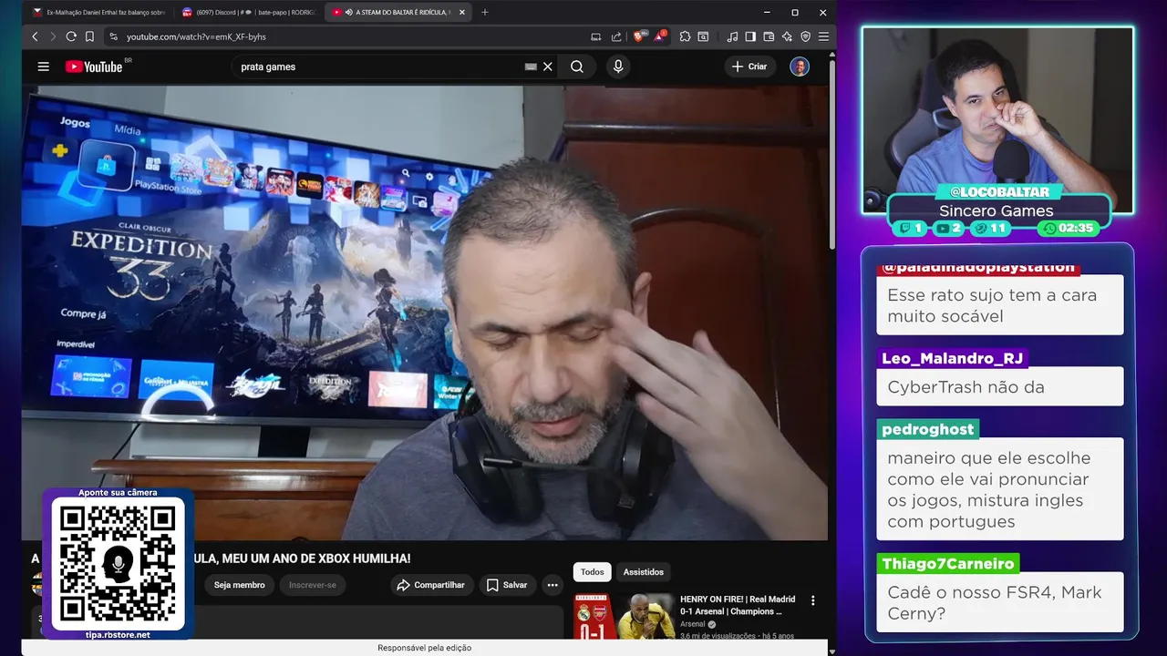Screen dimensions: 1167x656
Task: Click the Arsenal channel name
Action: 694,624
